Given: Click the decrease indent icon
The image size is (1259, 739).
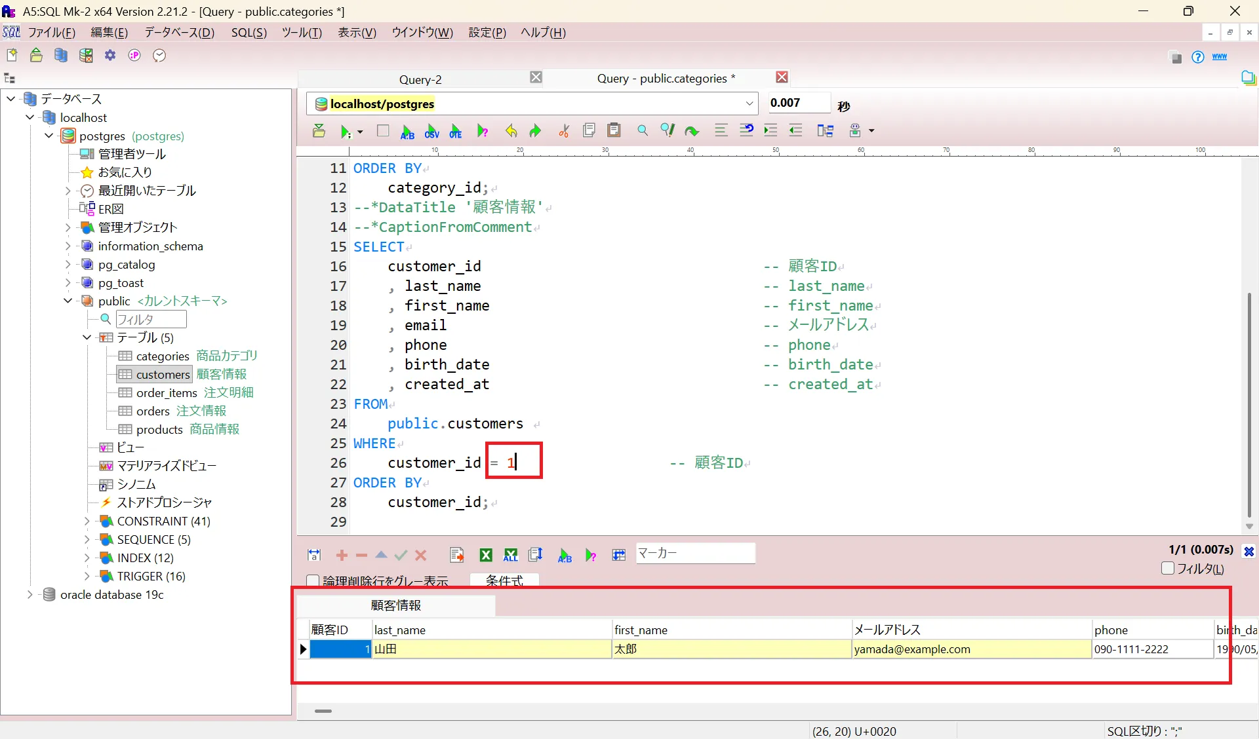Looking at the screenshot, I should [x=795, y=130].
